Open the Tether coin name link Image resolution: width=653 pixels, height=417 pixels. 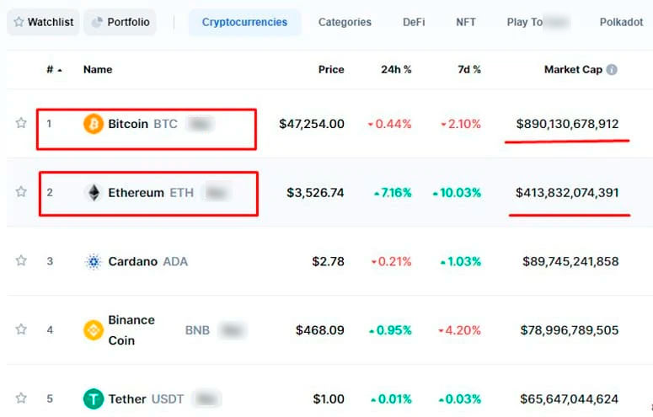(128, 399)
